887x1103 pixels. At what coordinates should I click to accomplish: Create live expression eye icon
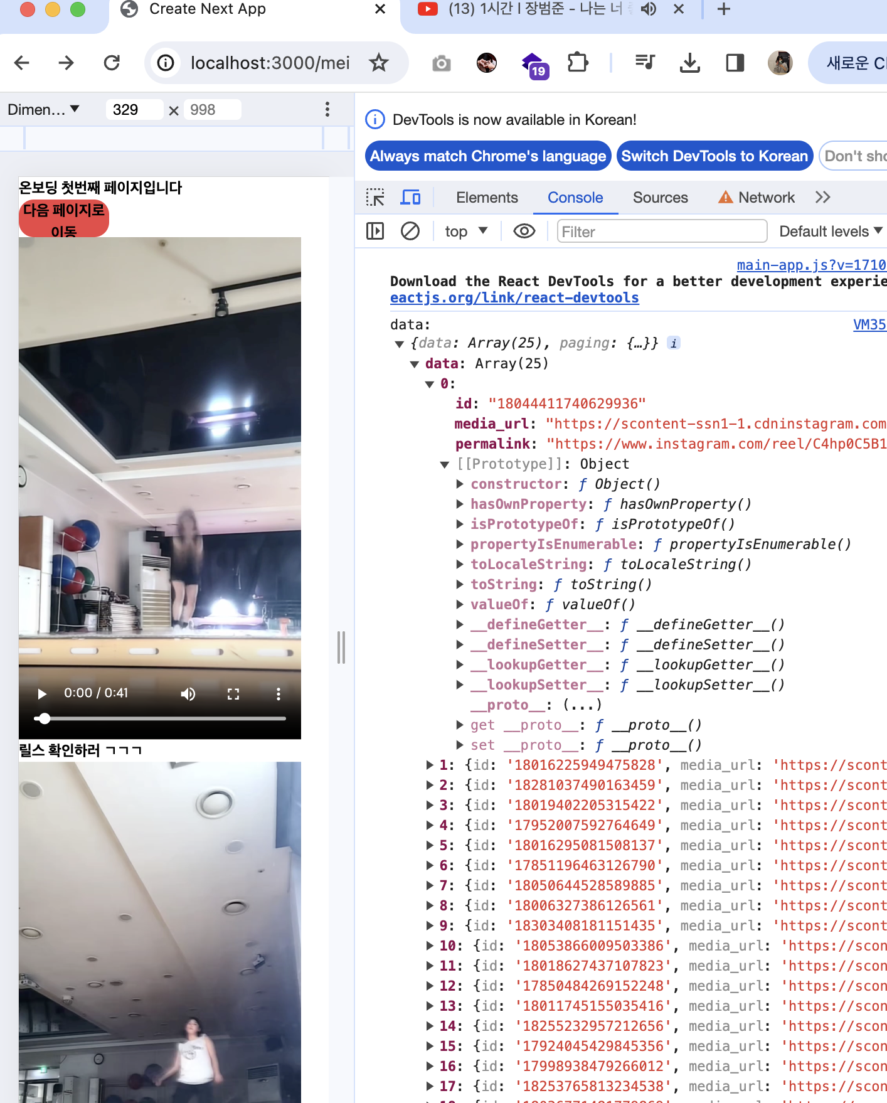pos(524,232)
